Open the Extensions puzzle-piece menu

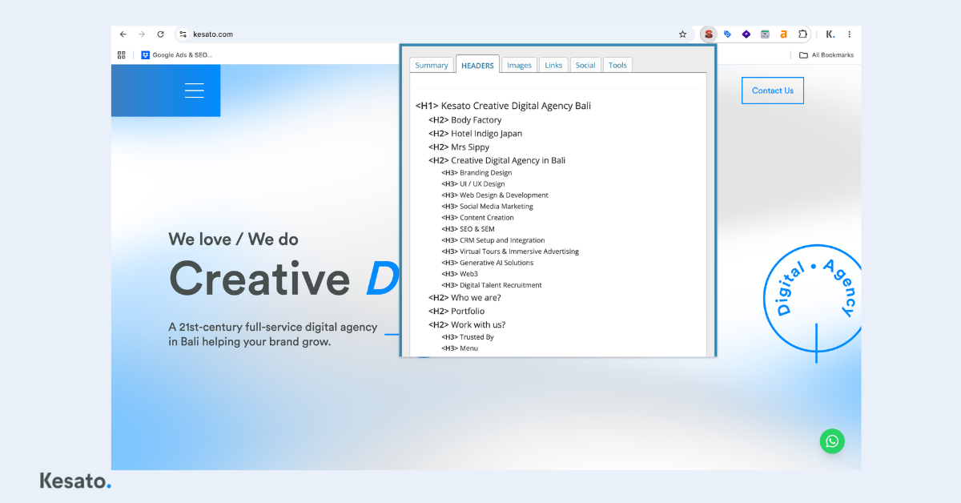(x=802, y=34)
